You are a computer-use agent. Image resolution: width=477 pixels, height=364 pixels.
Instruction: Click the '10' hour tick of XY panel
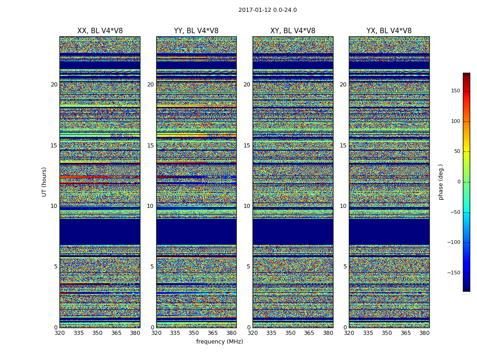tap(247, 206)
